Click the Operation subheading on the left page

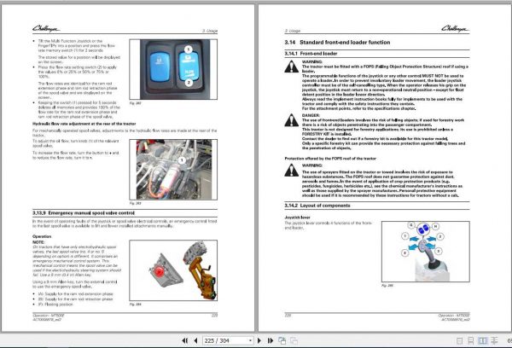point(42,236)
